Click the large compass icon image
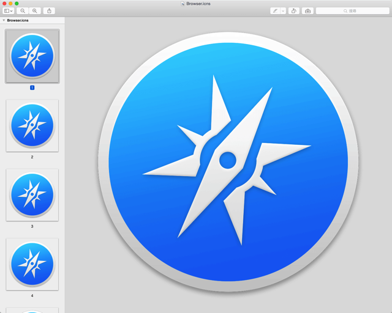The height and width of the screenshot is (313, 392). point(228,162)
